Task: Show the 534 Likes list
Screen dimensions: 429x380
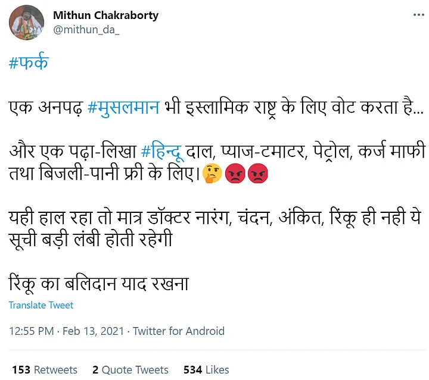Action: 206,369
